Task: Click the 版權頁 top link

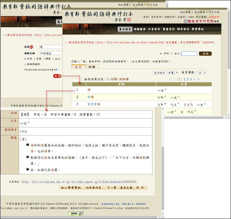Action: pyautogui.click(x=181, y=17)
